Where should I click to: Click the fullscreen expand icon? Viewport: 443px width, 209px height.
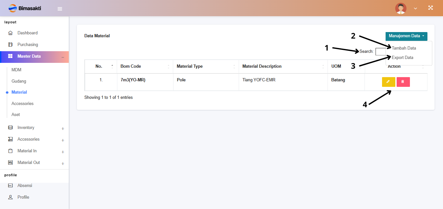pos(430,8)
